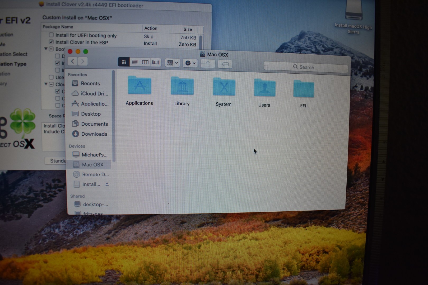Zoom the Mac OSX Finder window

pyautogui.click(x=86, y=51)
